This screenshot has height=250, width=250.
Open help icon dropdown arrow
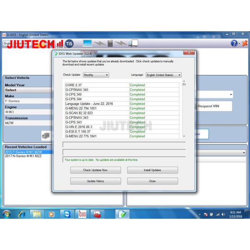tap(239, 43)
